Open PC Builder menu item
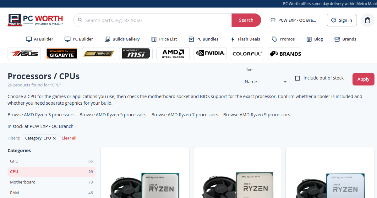This screenshot has width=377, height=198. pyautogui.click(x=79, y=39)
